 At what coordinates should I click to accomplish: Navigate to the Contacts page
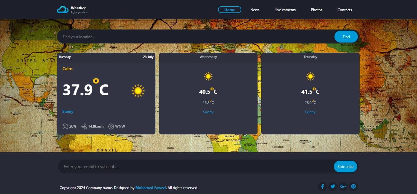344,10
